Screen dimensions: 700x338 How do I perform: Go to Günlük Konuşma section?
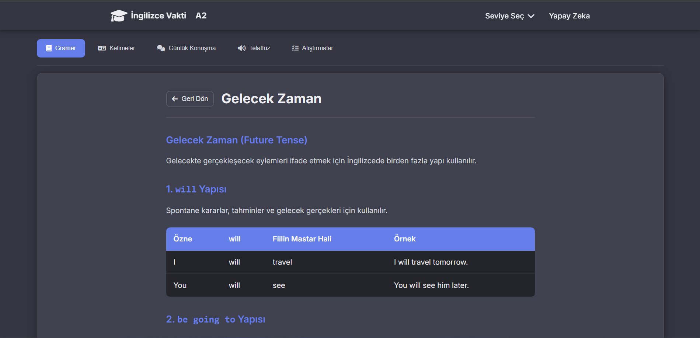click(192, 48)
